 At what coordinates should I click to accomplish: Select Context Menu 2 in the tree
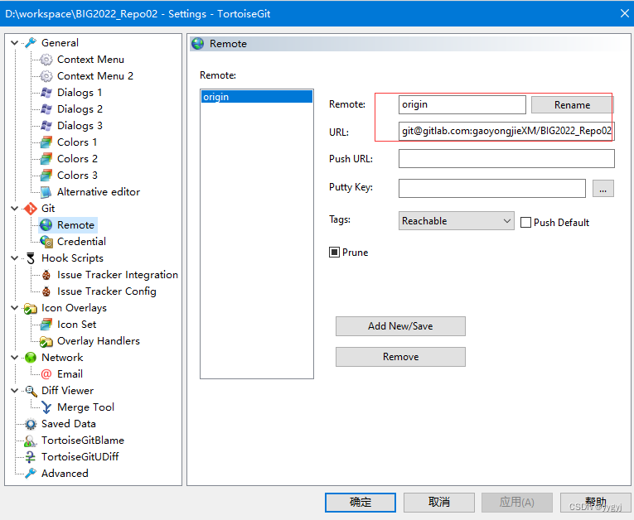pyautogui.click(x=95, y=76)
